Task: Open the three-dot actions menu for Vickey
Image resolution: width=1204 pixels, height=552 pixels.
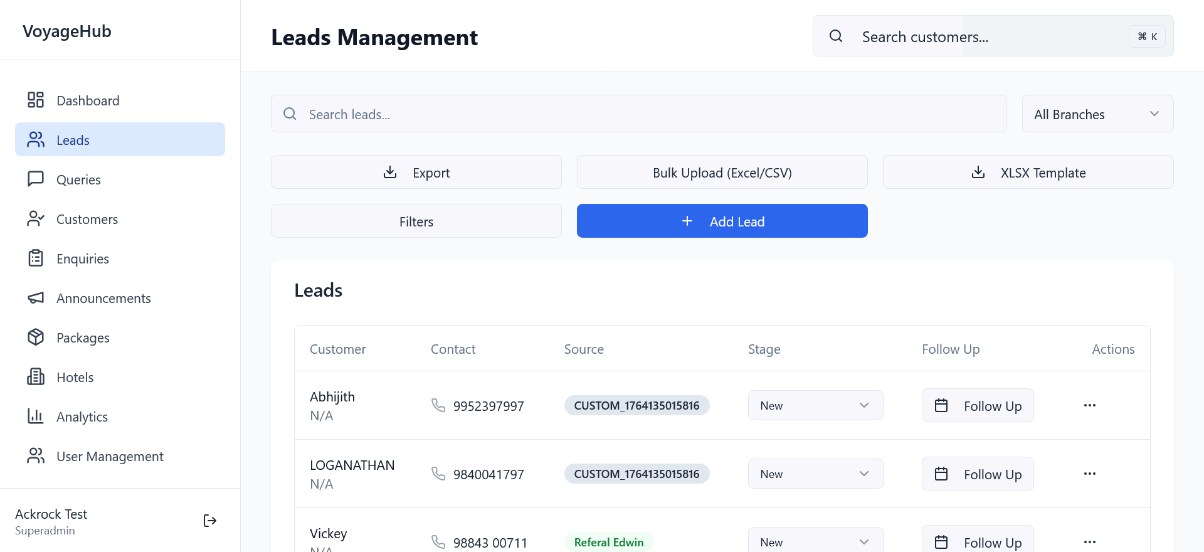Action: coord(1090,541)
